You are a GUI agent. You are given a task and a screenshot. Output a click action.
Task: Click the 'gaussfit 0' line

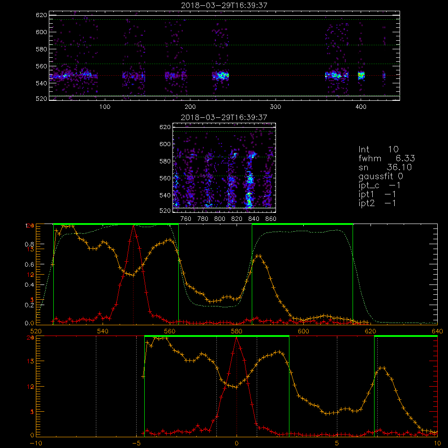pos(381,176)
